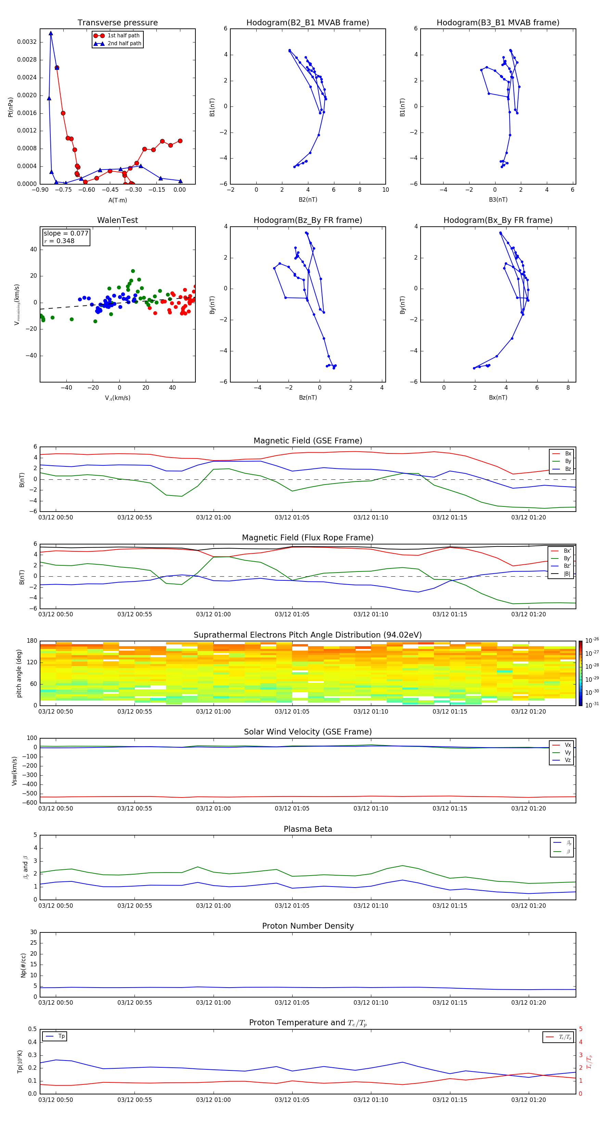Click the "B2(nT)" x-axis label

pos(308,200)
